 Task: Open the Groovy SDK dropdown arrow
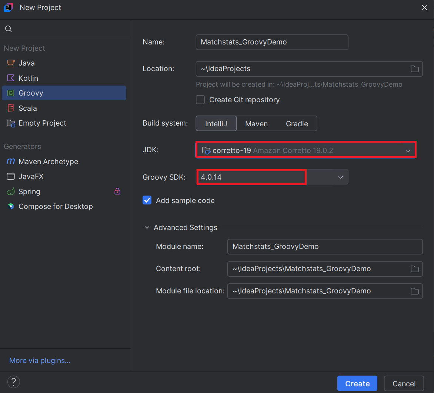pyautogui.click(x=340, y=177)
